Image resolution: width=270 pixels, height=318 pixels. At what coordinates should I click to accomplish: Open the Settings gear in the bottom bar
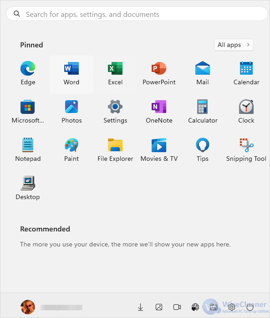point(232,307)
